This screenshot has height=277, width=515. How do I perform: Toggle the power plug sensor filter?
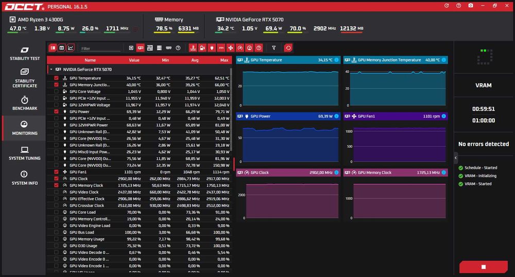212,48
